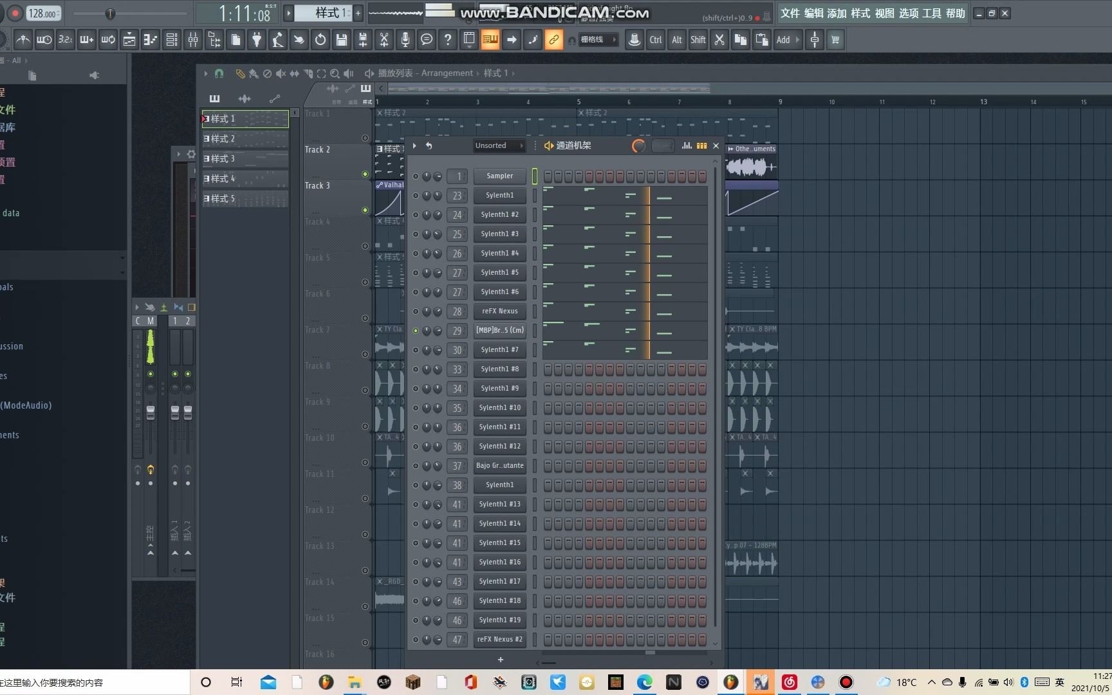Click the save project disk icon

click(342, 40)
